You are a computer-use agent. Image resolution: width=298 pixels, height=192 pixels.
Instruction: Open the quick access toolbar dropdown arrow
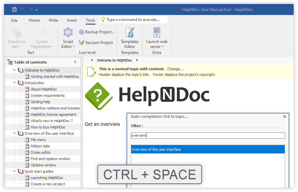[37, 10]
